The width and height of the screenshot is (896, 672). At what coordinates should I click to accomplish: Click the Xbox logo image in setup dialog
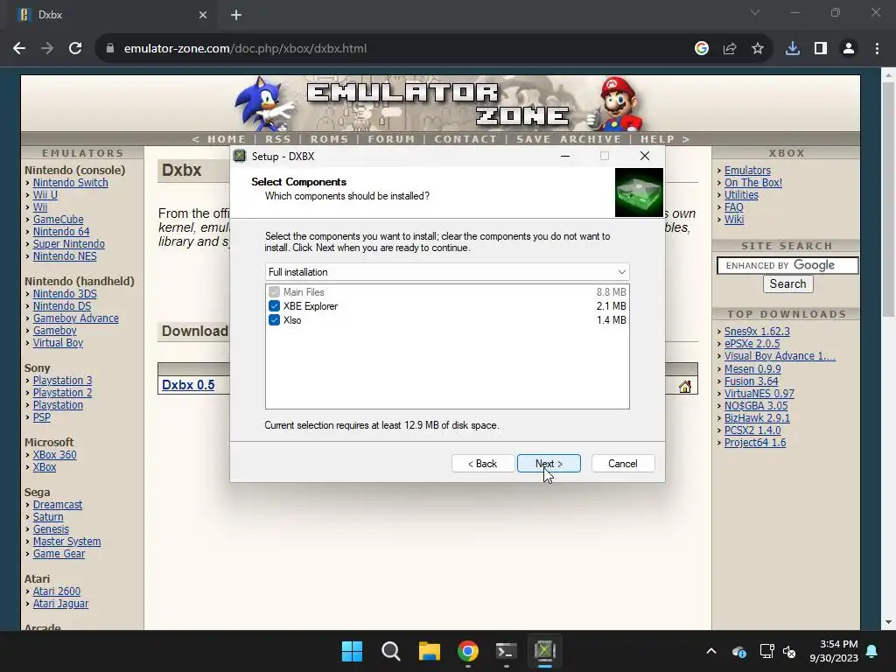639,192
